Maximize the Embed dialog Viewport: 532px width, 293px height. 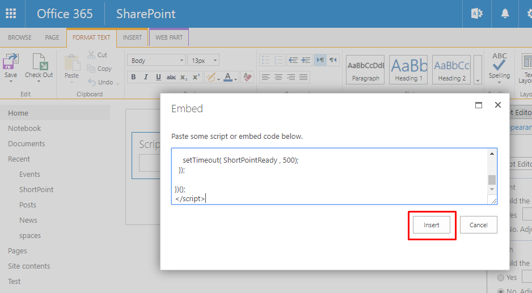pos(478,105)
